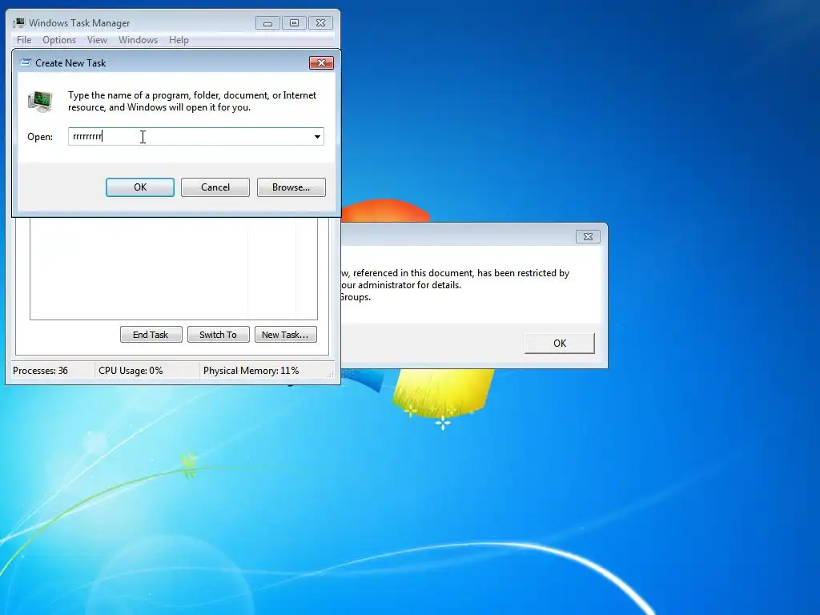Click the Switch To button

(218, 335)
